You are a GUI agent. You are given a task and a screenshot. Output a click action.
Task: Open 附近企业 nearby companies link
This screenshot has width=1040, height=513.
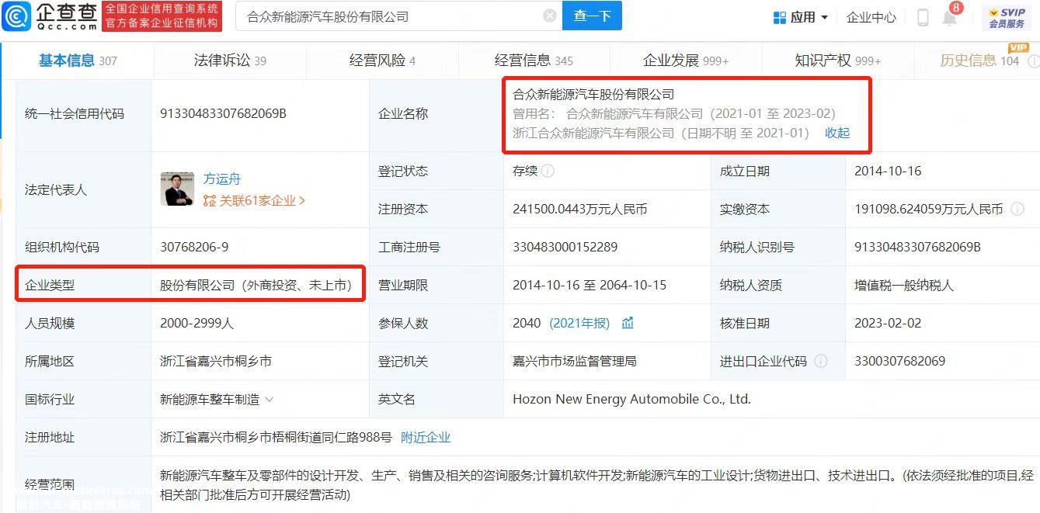coord(426,437)
